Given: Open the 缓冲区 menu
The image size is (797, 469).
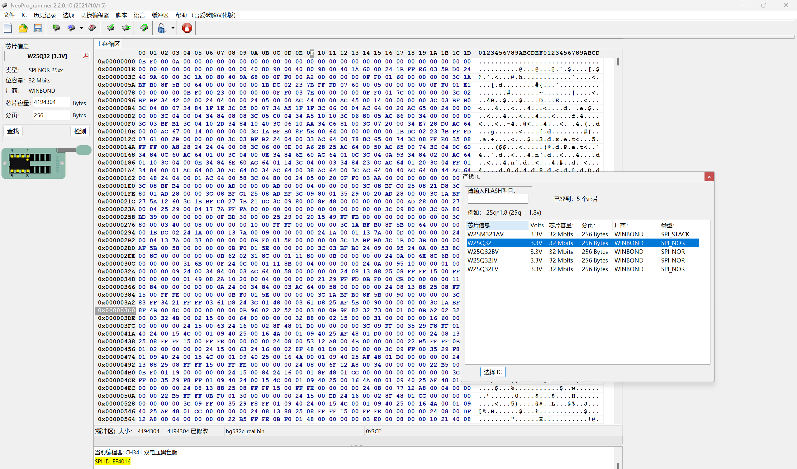Looking at the screenshot, I should [x=160, y=15].
